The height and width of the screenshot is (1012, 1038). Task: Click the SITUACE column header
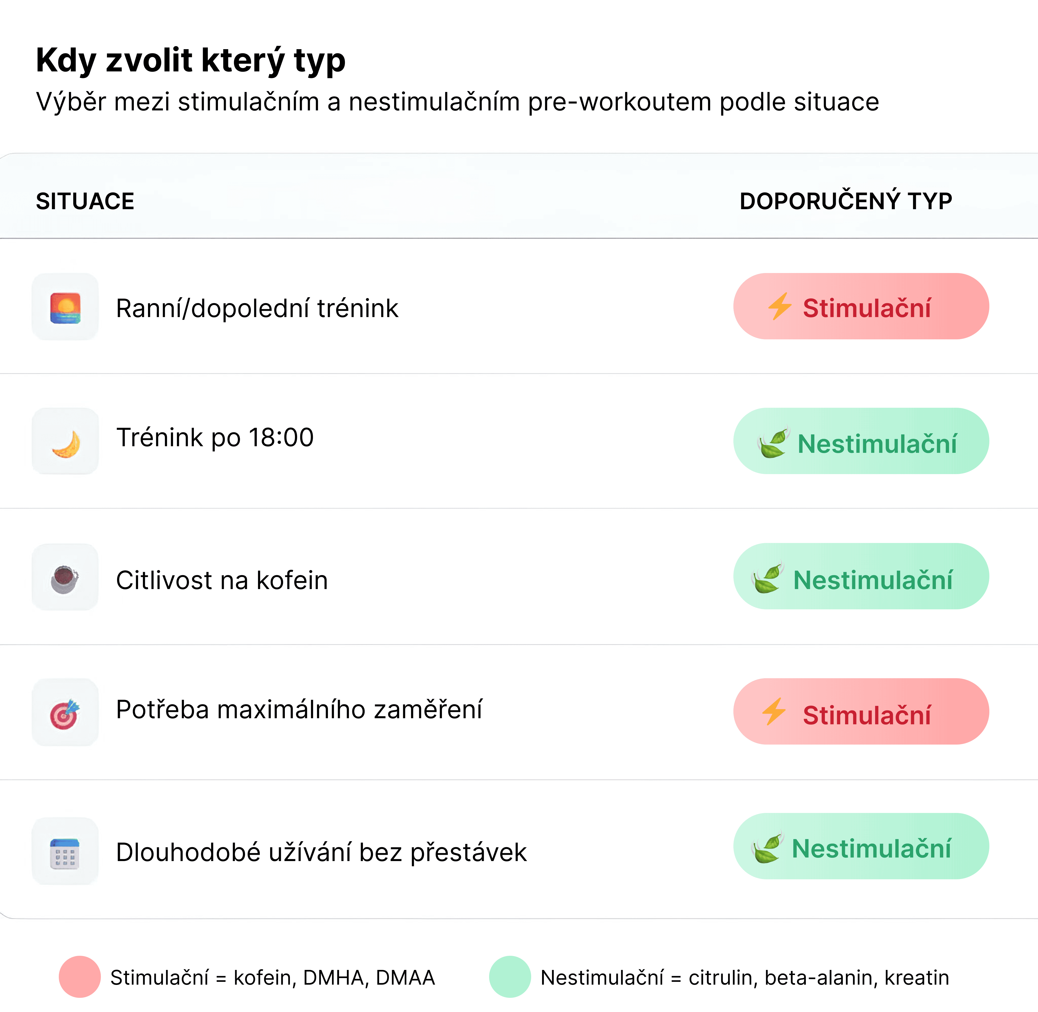(85, 201)
